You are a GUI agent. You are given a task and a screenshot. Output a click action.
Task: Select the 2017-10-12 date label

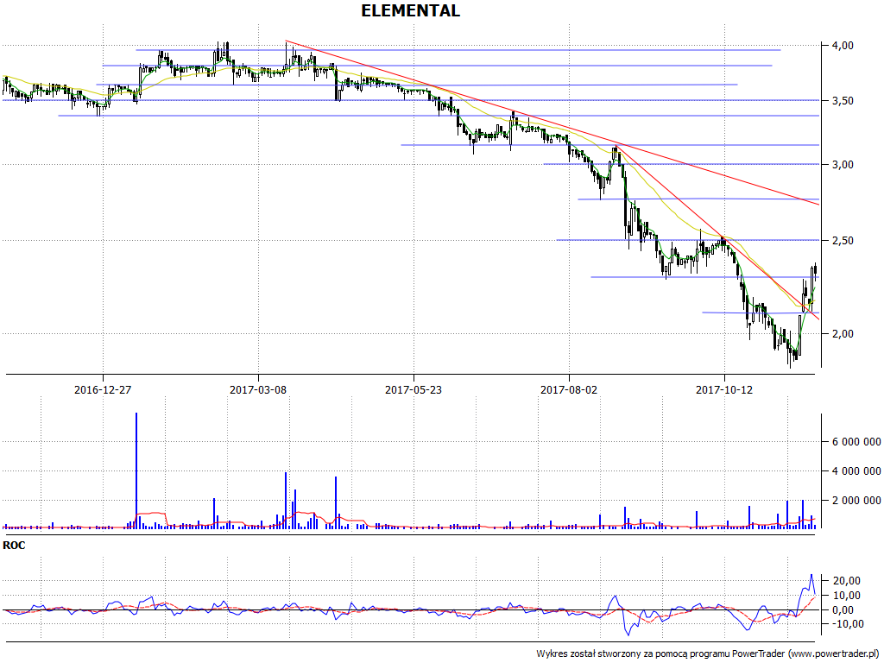point(724,389)
